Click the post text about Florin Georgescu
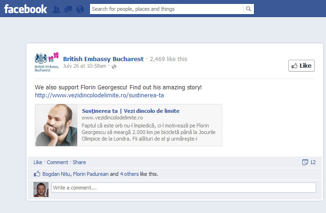The width and height of the screenshot is (326, 213). point(118,87)
